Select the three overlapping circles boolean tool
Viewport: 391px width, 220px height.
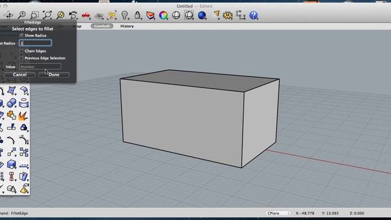tap(24, 128)
